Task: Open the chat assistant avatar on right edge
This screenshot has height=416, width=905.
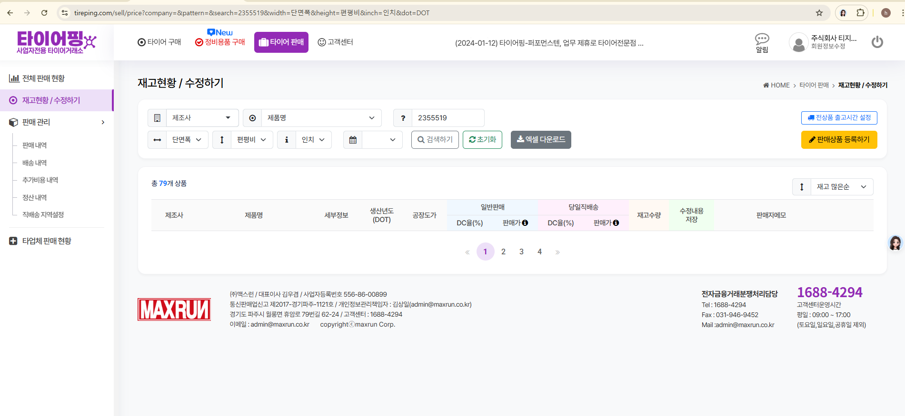Action: 895,243
